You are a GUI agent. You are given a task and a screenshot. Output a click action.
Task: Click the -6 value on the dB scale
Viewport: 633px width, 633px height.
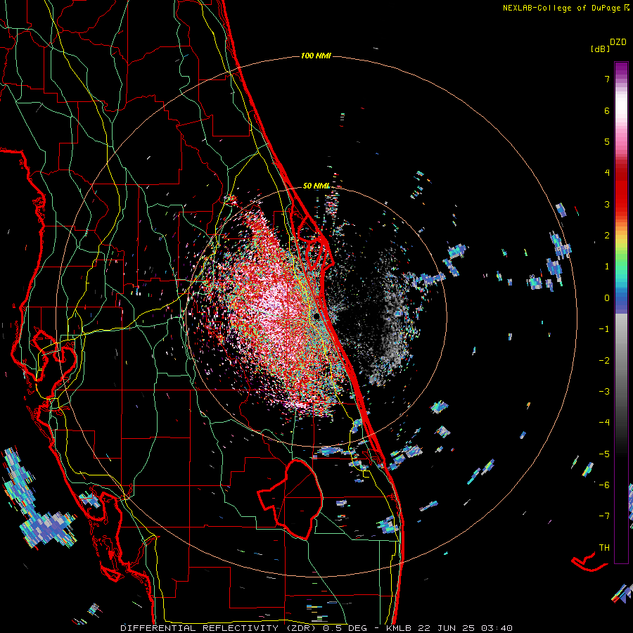coord(604,485)
